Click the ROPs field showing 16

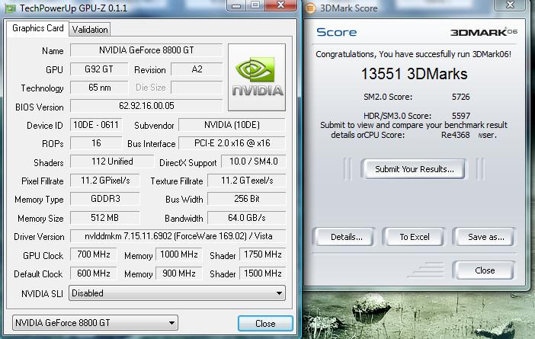coord(96,143)
